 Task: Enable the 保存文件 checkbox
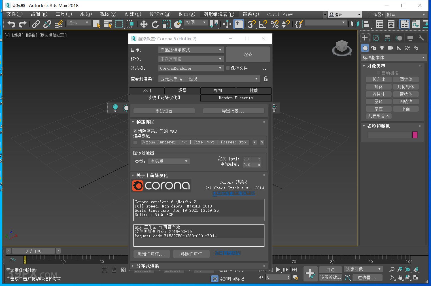pyautogui.click(x=228, y=68)
